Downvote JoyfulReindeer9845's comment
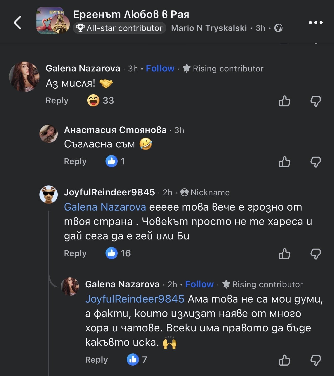Screen dimensions: 334x376 316,254
